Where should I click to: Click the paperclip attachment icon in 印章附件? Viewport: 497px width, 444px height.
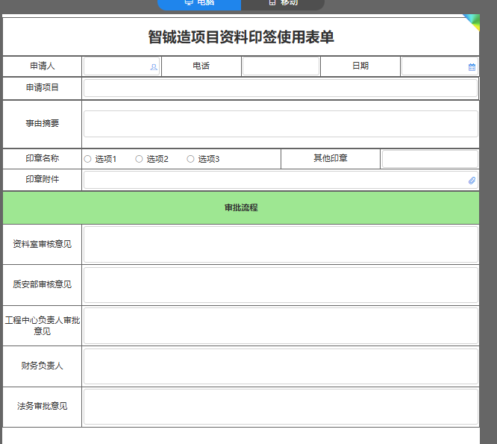[x=472, y=181]
